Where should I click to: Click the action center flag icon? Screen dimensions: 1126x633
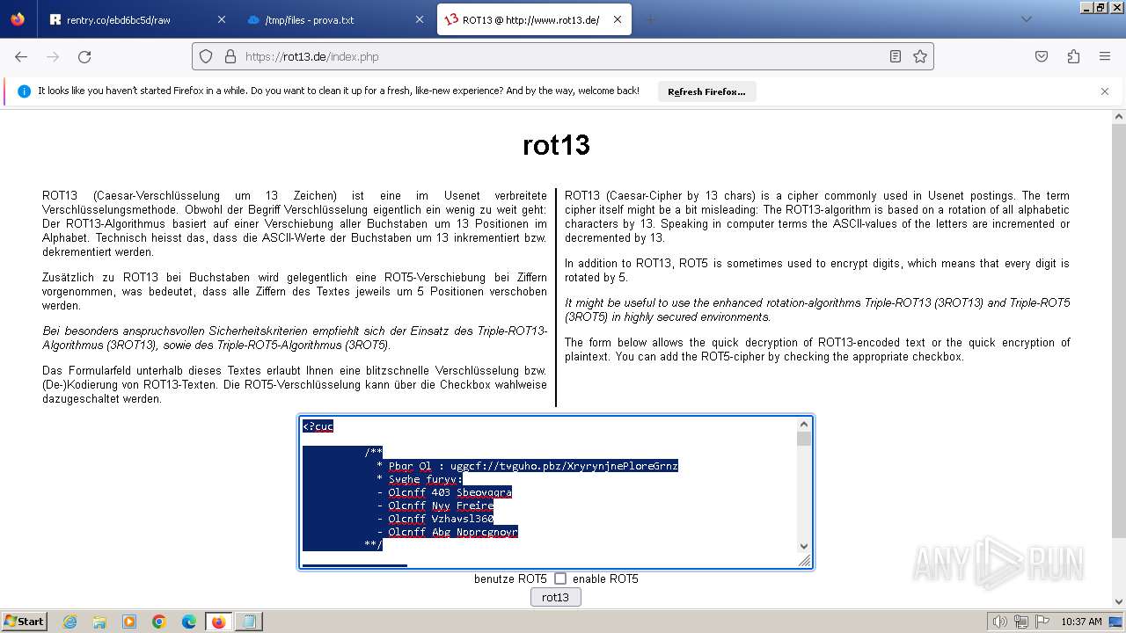[x=1042, y=622]
